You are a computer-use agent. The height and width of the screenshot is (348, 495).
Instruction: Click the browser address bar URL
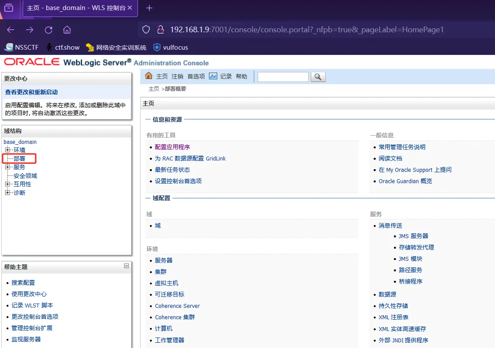pyautogui.click(x=307, y=30)
